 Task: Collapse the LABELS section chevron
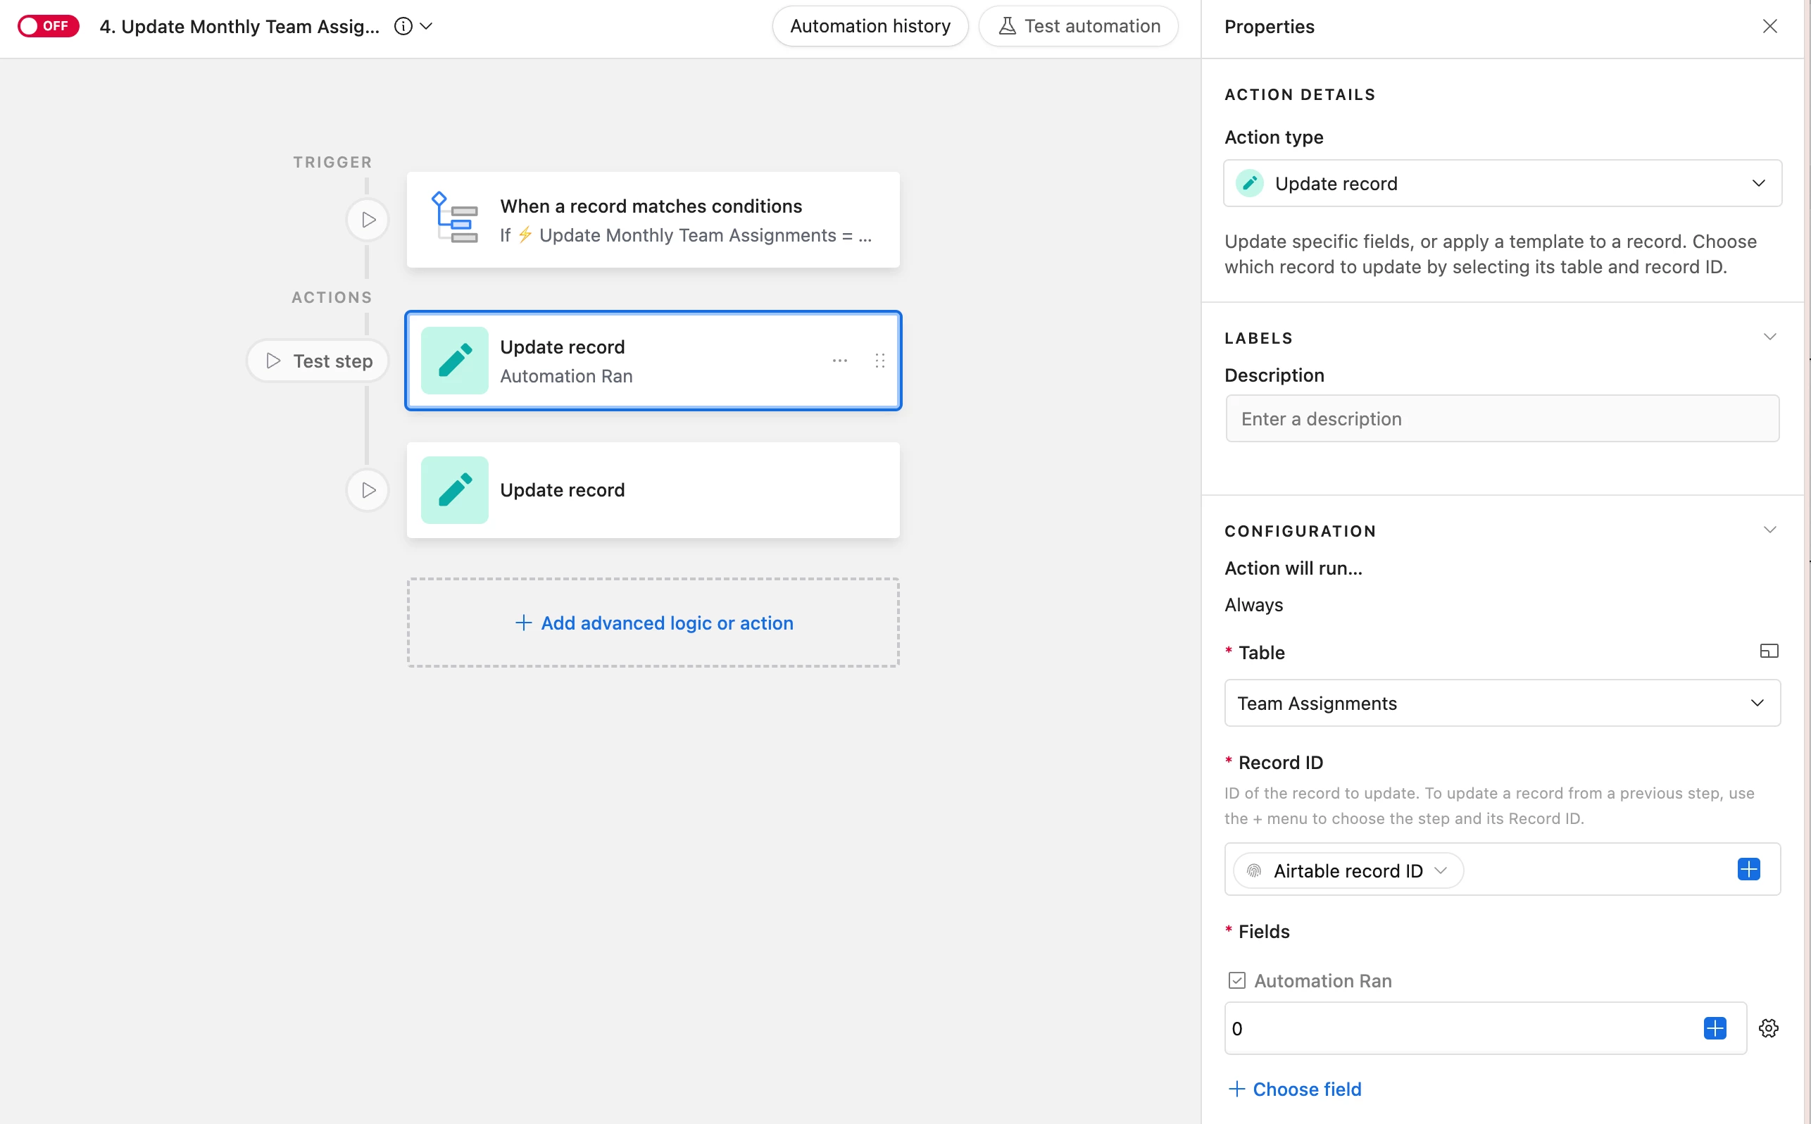click(x=1769, y=337)
